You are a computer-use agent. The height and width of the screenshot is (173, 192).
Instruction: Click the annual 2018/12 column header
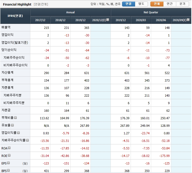click(60, 20)
